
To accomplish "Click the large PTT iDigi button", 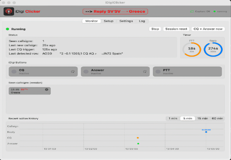I will (187, 71).
